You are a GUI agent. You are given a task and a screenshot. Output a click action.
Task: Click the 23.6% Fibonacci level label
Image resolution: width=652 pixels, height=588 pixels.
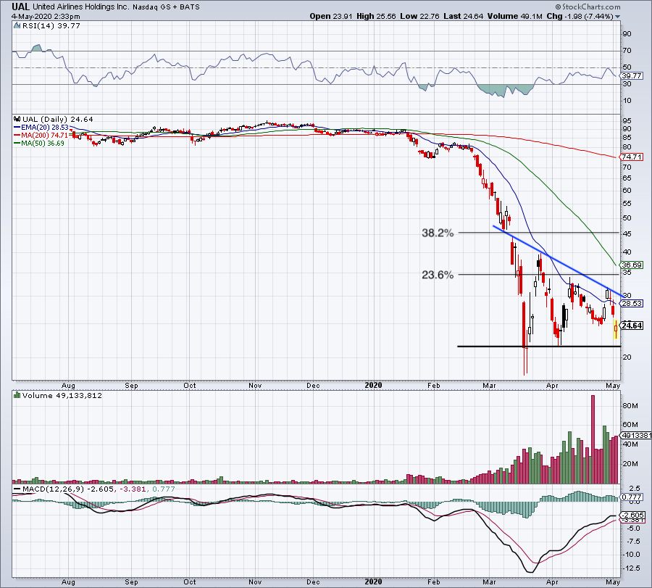tap(437, 275)
